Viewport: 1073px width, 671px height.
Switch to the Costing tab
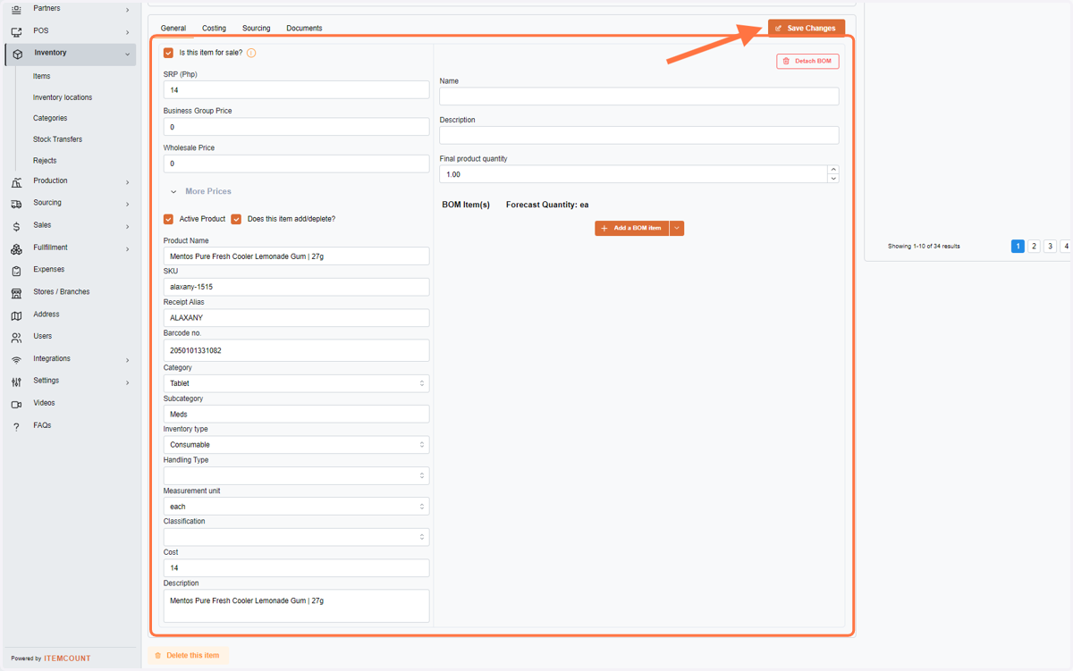pyautogui.click(x=214, y=29)
